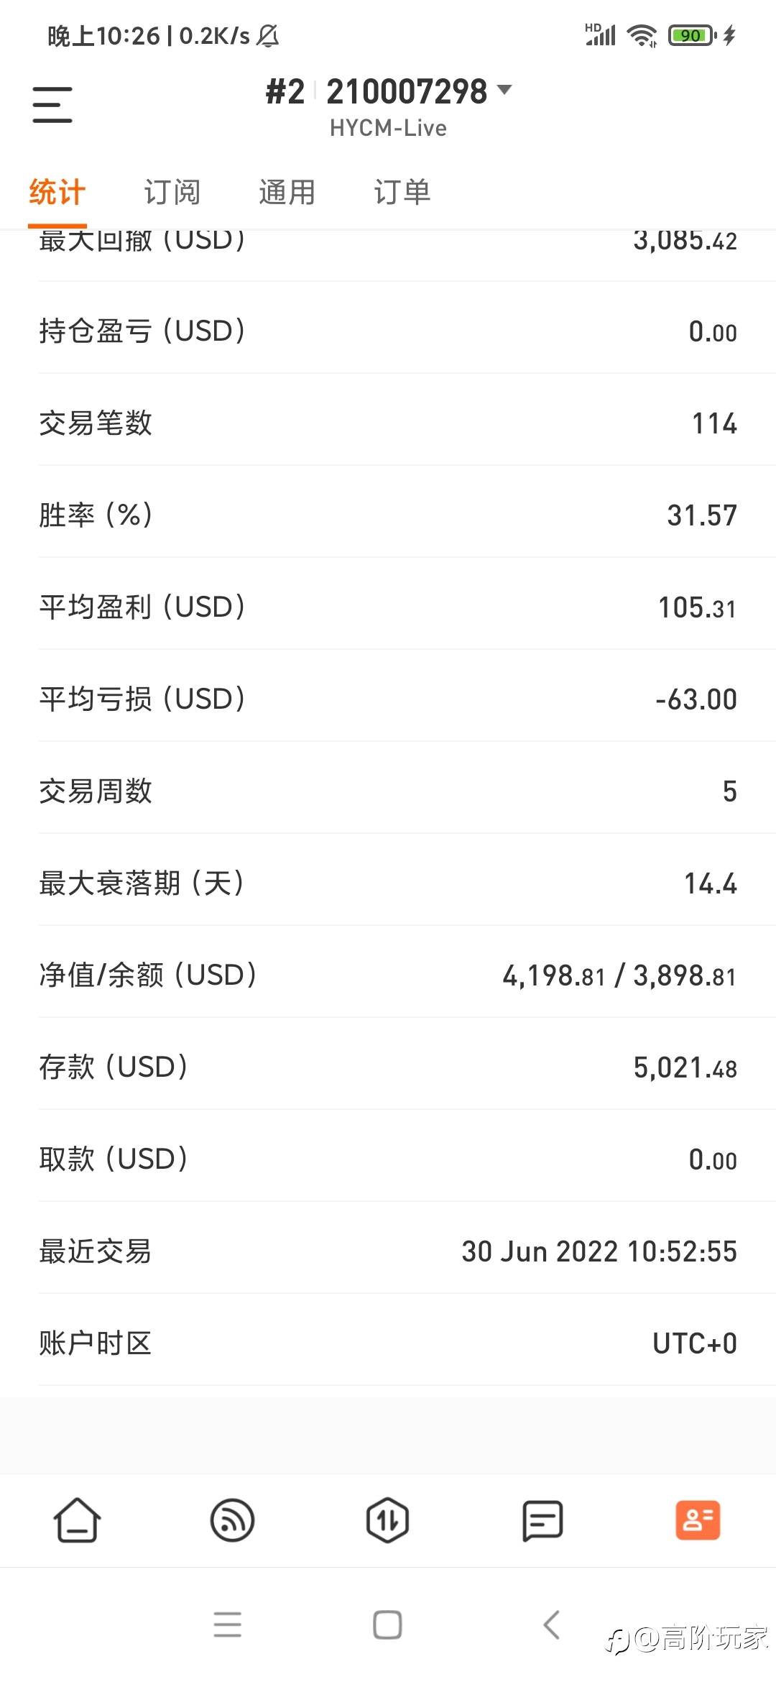Open the hamburger side menu
The height and width of the screenshot is (1682, 776).
click(x=52, y=105)
